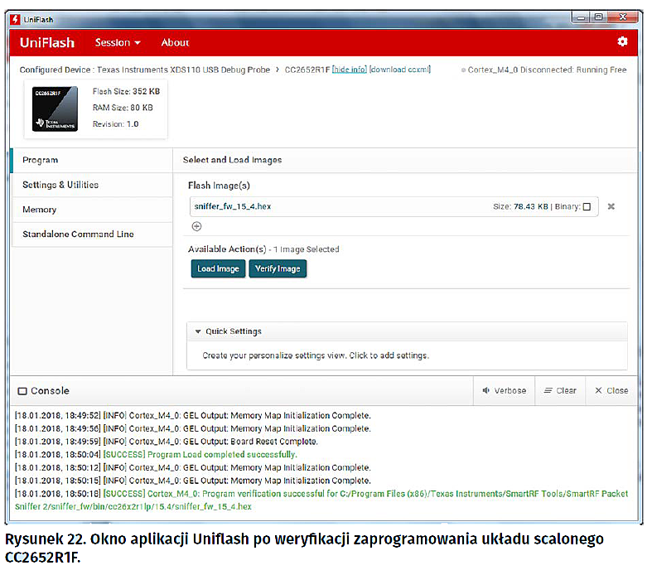
Task: Collapse the Quick Settings section
Action: coord(198,331)
